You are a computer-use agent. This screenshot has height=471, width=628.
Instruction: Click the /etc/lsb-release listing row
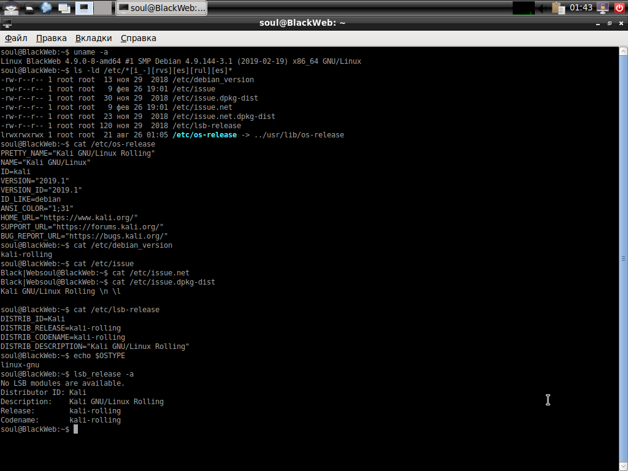click(x=121, y=126)
